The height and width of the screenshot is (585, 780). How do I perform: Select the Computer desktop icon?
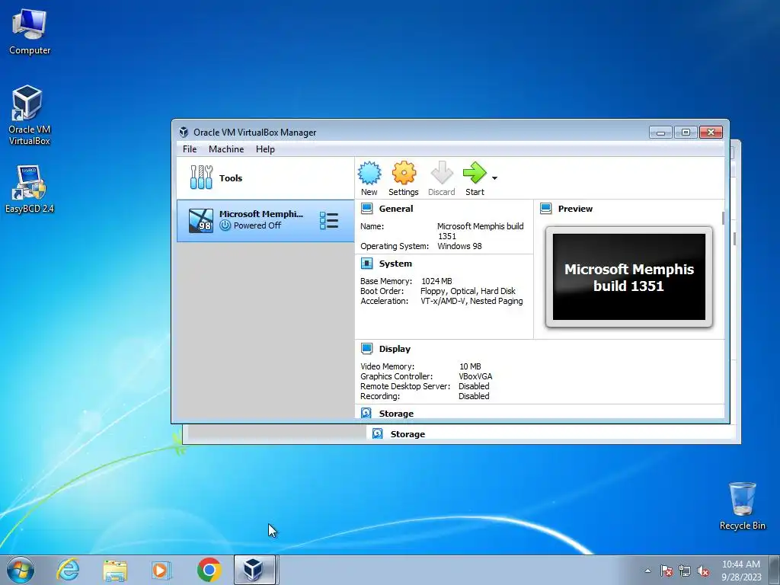pyautogui.click(x=30, y=32)
